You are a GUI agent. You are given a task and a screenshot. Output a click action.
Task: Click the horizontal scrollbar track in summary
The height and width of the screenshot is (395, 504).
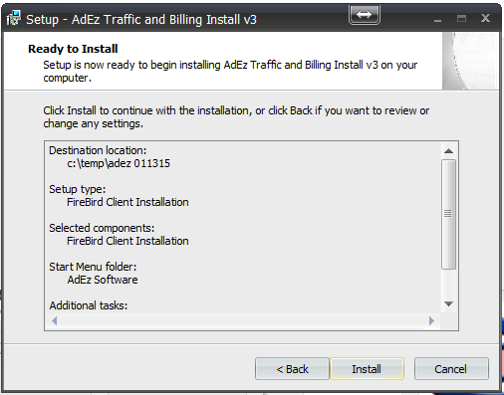point(243,320)
